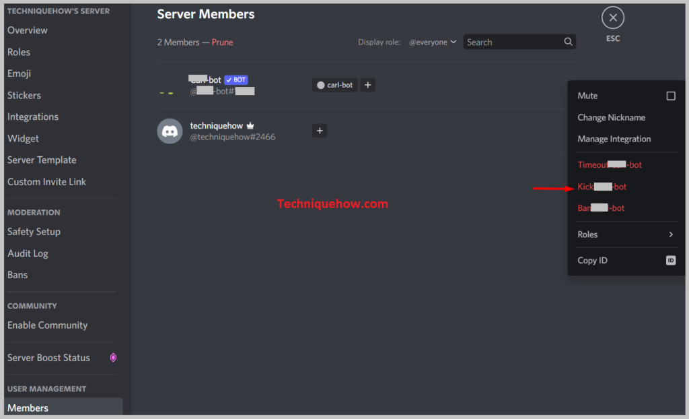Toggle the Mute checkbox
The height and width of the screenshot is (419, 689).
coord(671,96)
